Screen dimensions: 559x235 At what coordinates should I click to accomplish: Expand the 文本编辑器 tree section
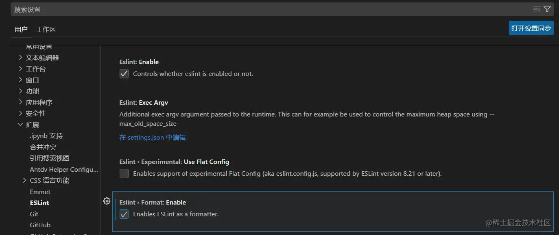pos(21,58)
